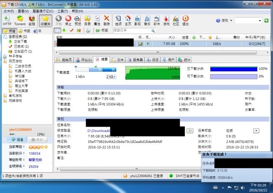Select 机器人大战 in the tree
This screenshot has height=193, width=273.
pyautogui.click(x=23, y=71)
